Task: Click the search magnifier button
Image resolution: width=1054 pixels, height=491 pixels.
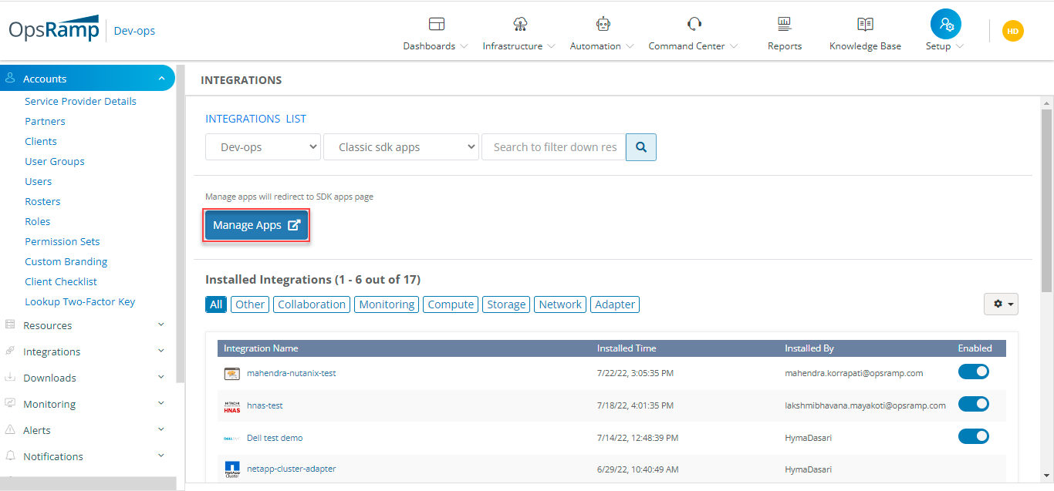Action: (641, 147)
